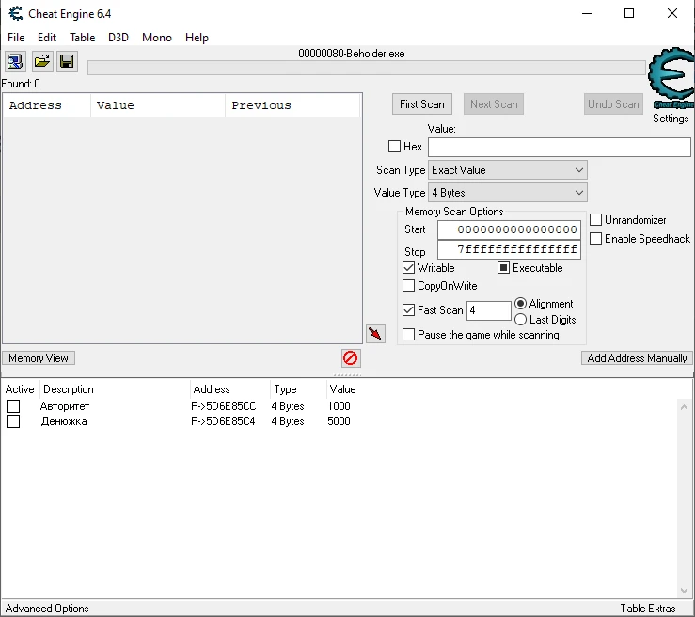
Task: Click the Address column header in results
Action: (46, 105)
